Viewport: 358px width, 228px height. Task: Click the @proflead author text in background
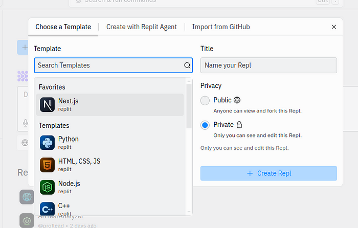pyautogui.click(x=51, y=225)
